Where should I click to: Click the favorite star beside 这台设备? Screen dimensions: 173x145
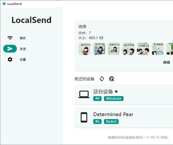click(x=116, y=91)
